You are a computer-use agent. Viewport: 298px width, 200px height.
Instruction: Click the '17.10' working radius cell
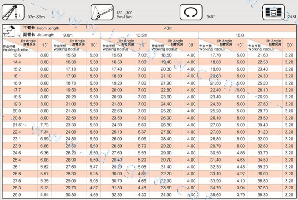tap(71, 69)
